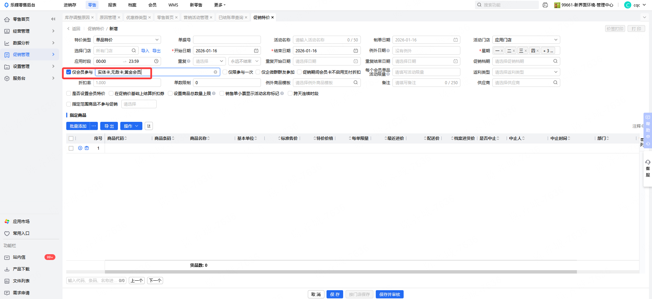Click the add row plus icon
Image resolution: width=652 pixels, height=299 pixels.
80,148
